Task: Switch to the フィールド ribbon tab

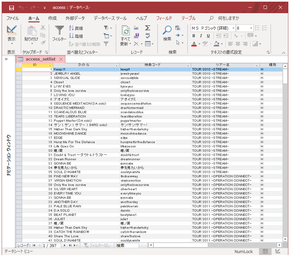Action: 164,18
